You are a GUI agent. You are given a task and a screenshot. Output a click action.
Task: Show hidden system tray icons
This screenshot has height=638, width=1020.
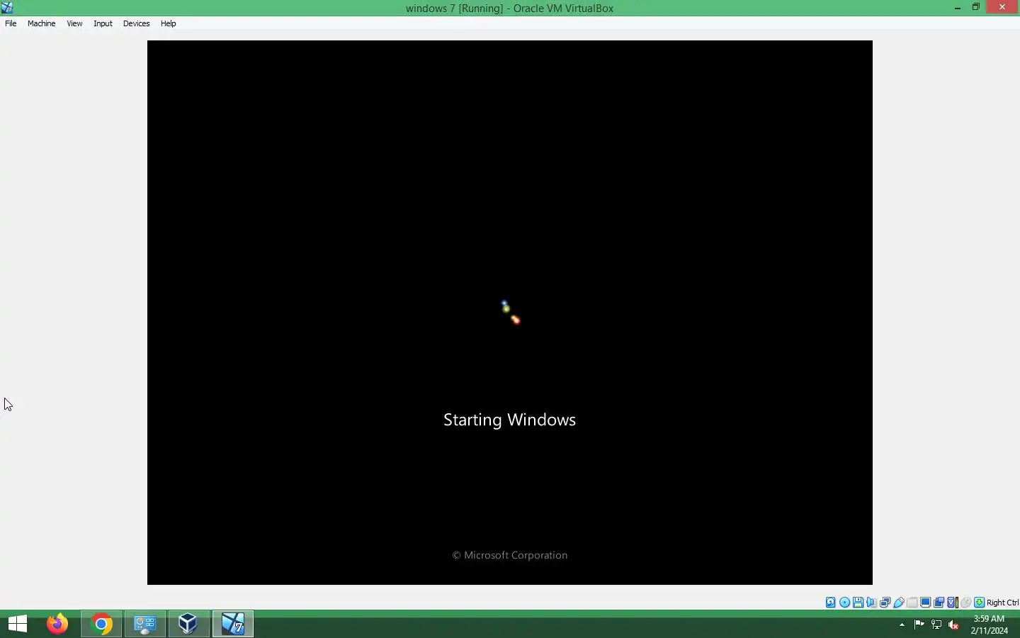pos(902,625)
